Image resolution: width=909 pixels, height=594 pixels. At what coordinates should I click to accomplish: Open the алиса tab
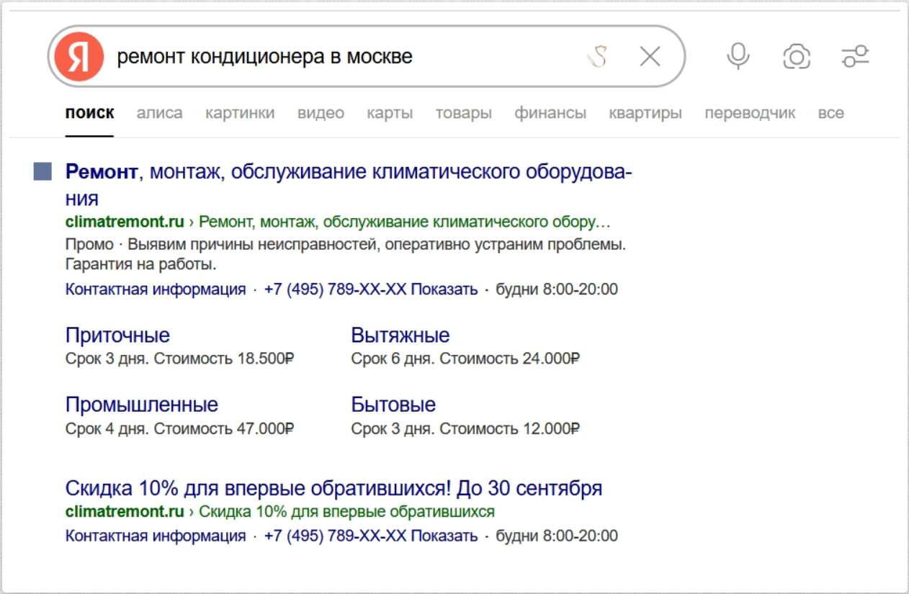160,112
